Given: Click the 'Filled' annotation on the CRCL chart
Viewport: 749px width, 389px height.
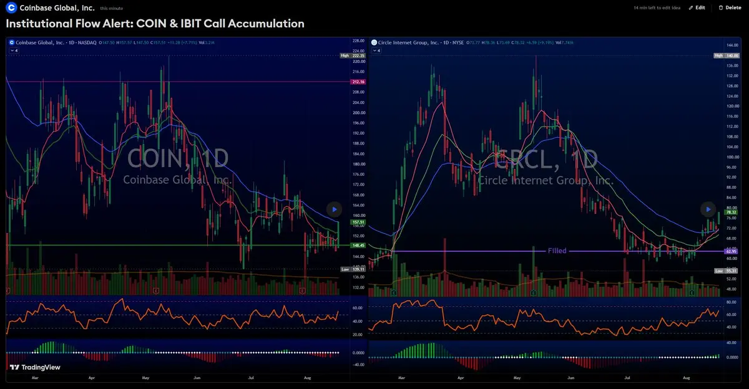Looking at the screenshot, I should pyautogui.click(x=557, y=251).
